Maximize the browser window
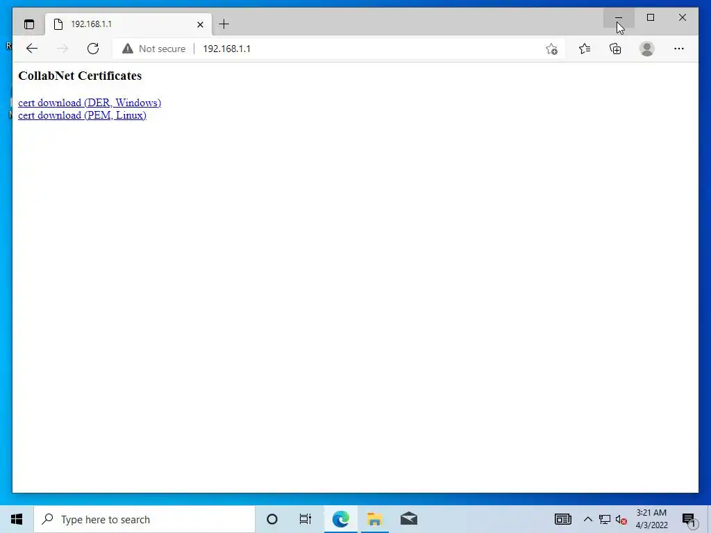The height and width of the screenshot is (533, 711). click(x=650, y=17)
